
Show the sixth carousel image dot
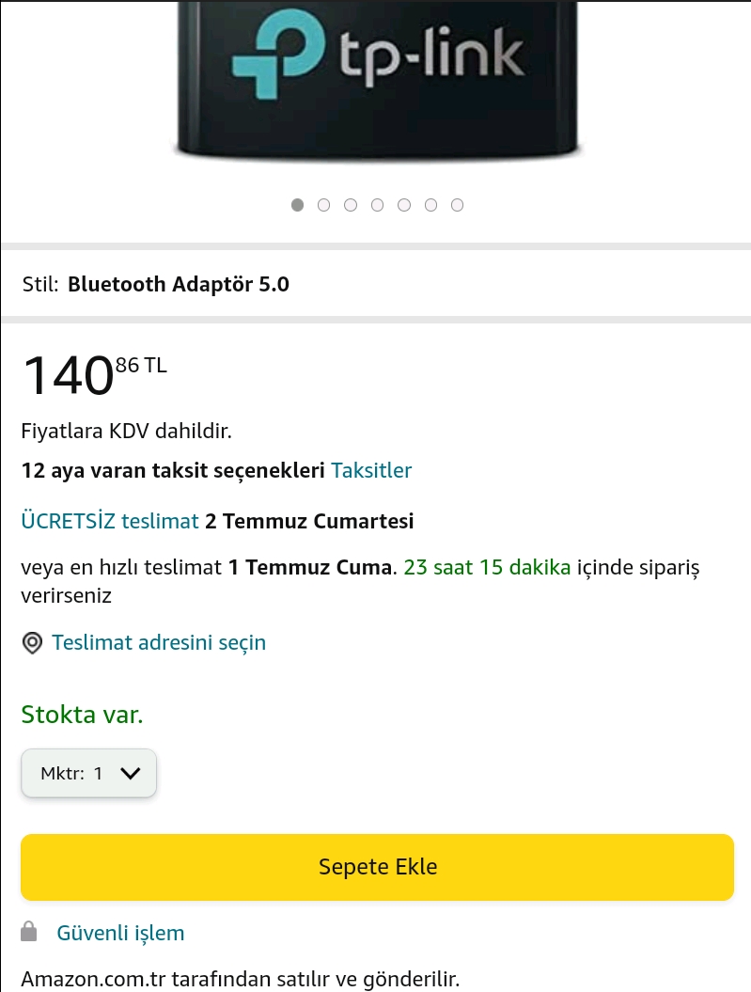click(430, 205)
